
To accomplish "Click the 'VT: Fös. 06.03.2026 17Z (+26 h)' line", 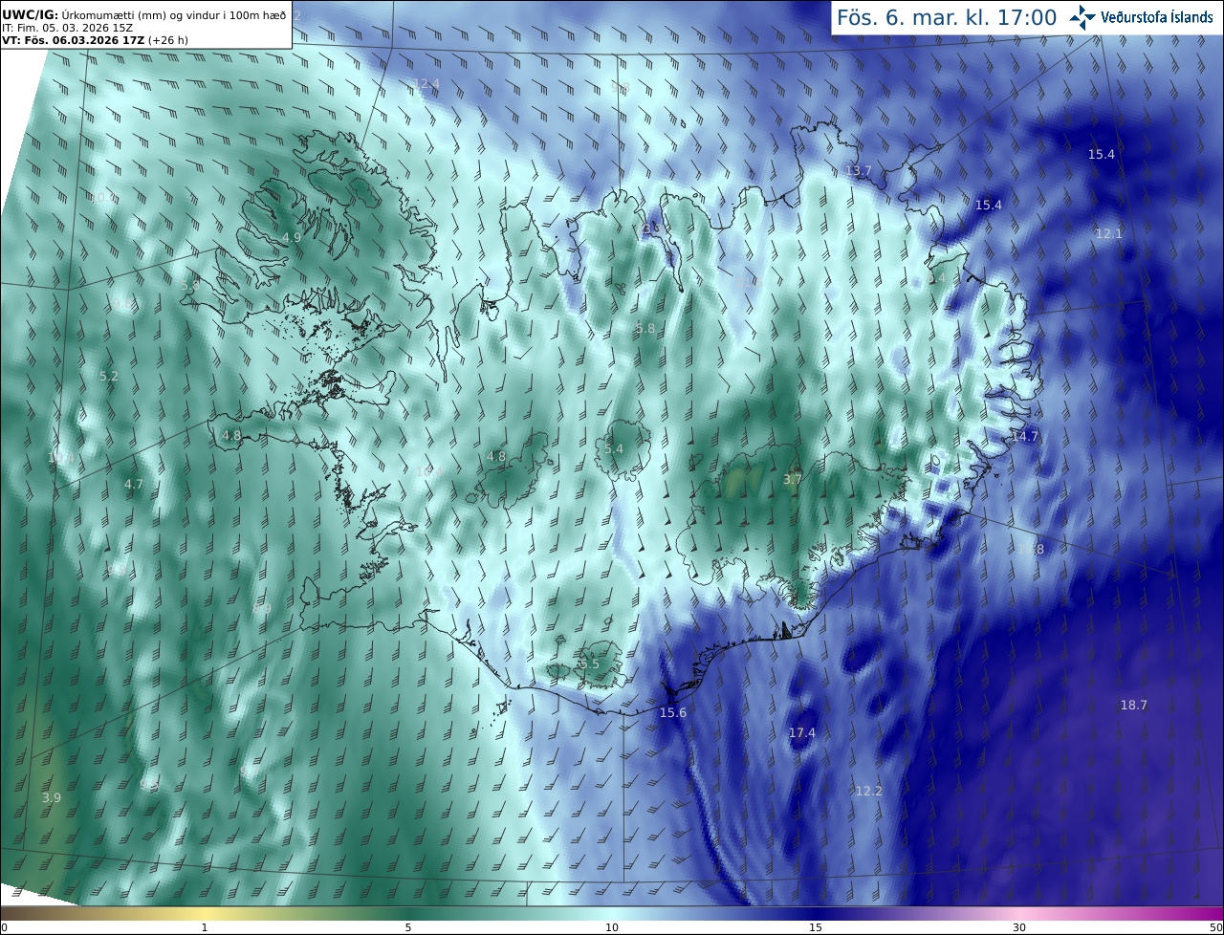I will pos(95,40).
